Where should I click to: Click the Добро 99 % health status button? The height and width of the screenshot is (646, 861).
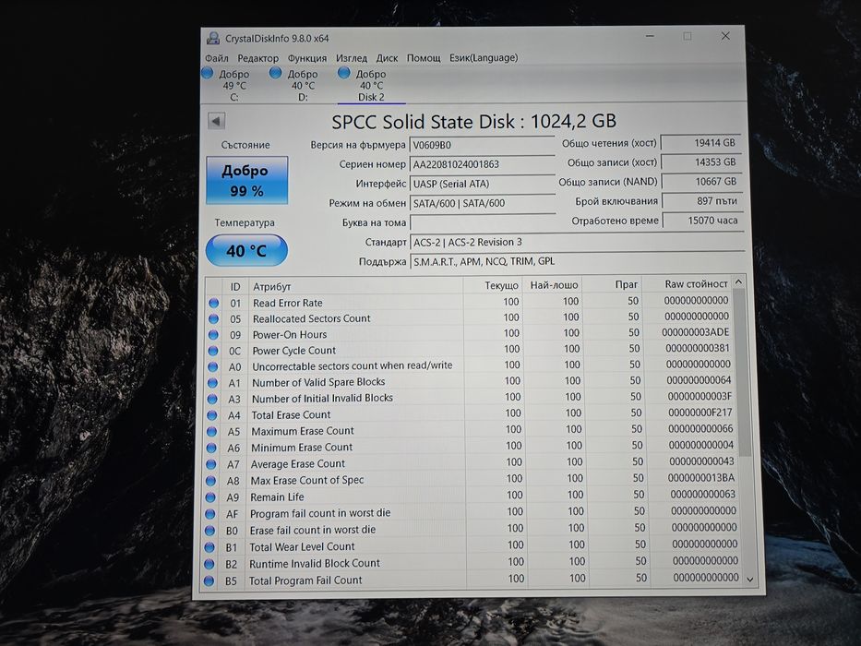tap(247, 181)
